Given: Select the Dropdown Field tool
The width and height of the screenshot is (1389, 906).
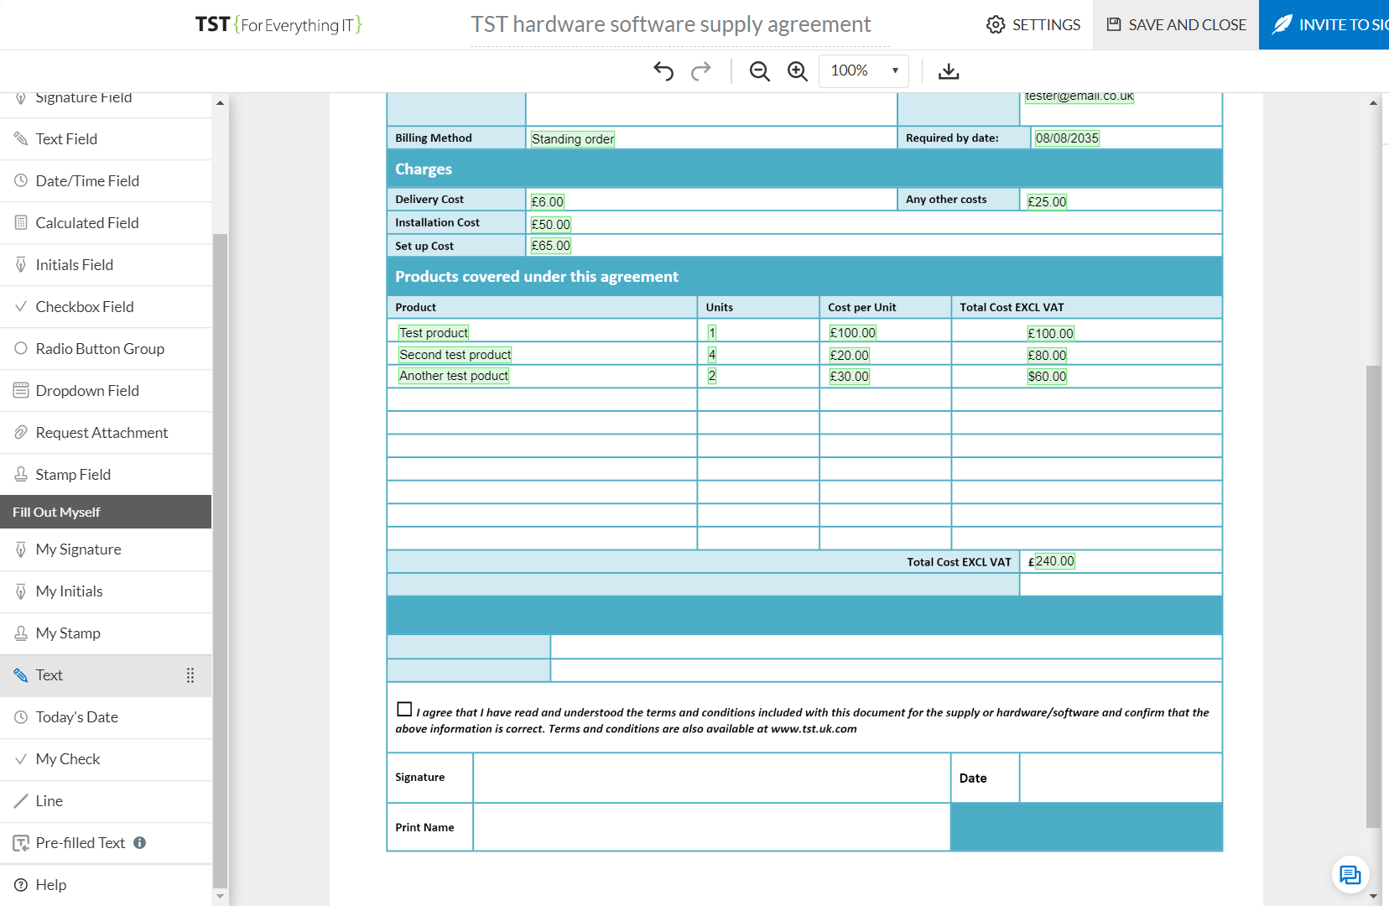Looking at the screenshot, I should click(x=87, y=391).
